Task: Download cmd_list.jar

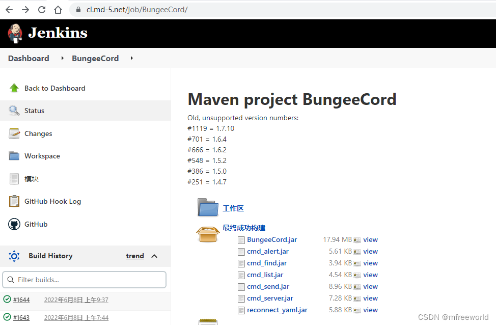Action: point(265,275)
